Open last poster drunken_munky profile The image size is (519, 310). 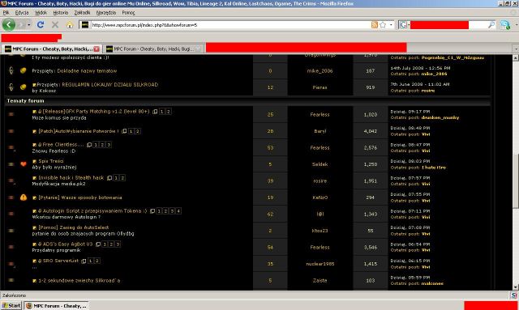(x=440, y=117)
